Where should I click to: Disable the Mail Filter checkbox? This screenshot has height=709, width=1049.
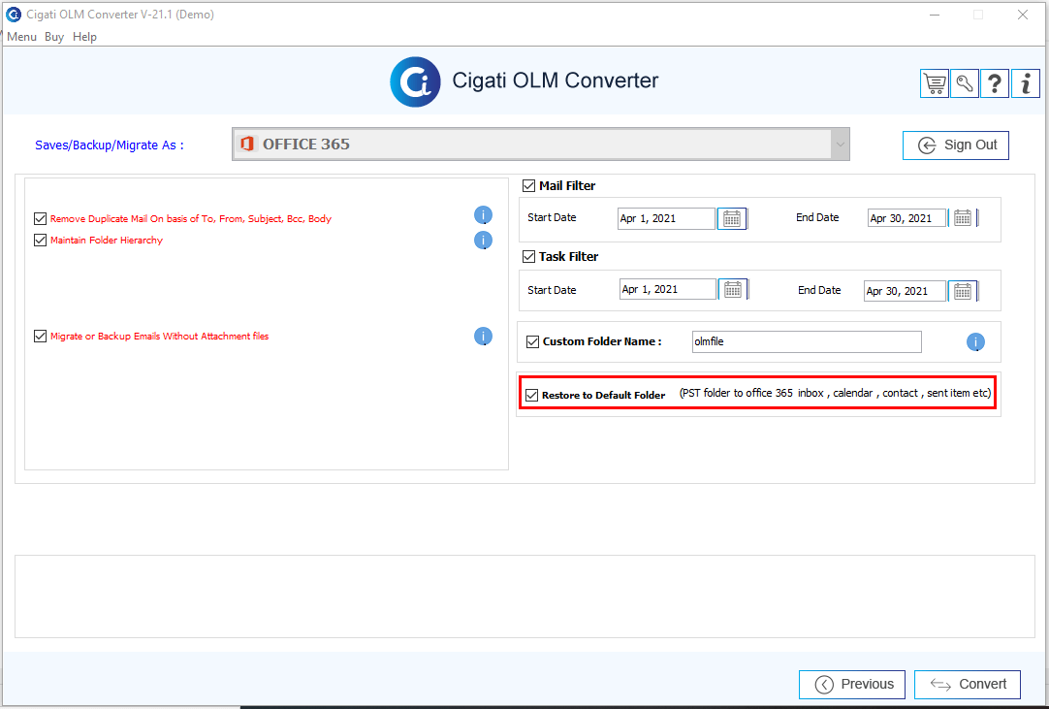[x=528, y=186]
